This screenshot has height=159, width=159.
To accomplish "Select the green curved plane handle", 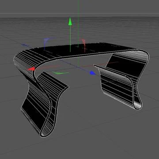I will pyautogui.click(x=61, y=72).
